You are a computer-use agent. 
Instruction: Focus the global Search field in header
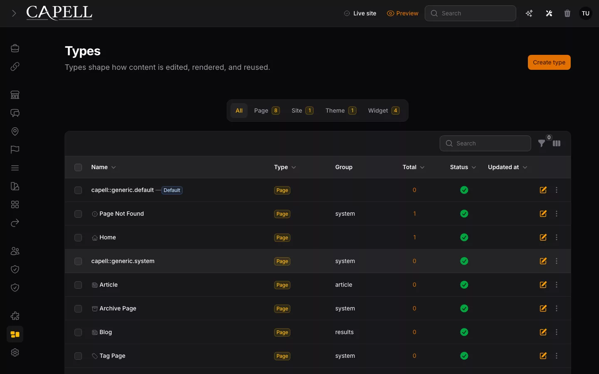coord(470,13)
